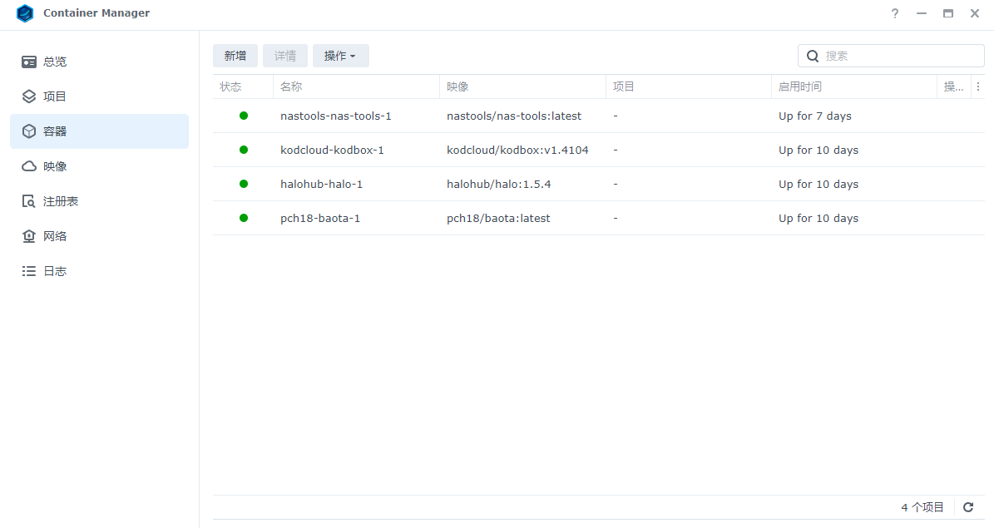Sort by the 映像 column header
The height and width of the screenshot is (528, 994).
(522, 86)
